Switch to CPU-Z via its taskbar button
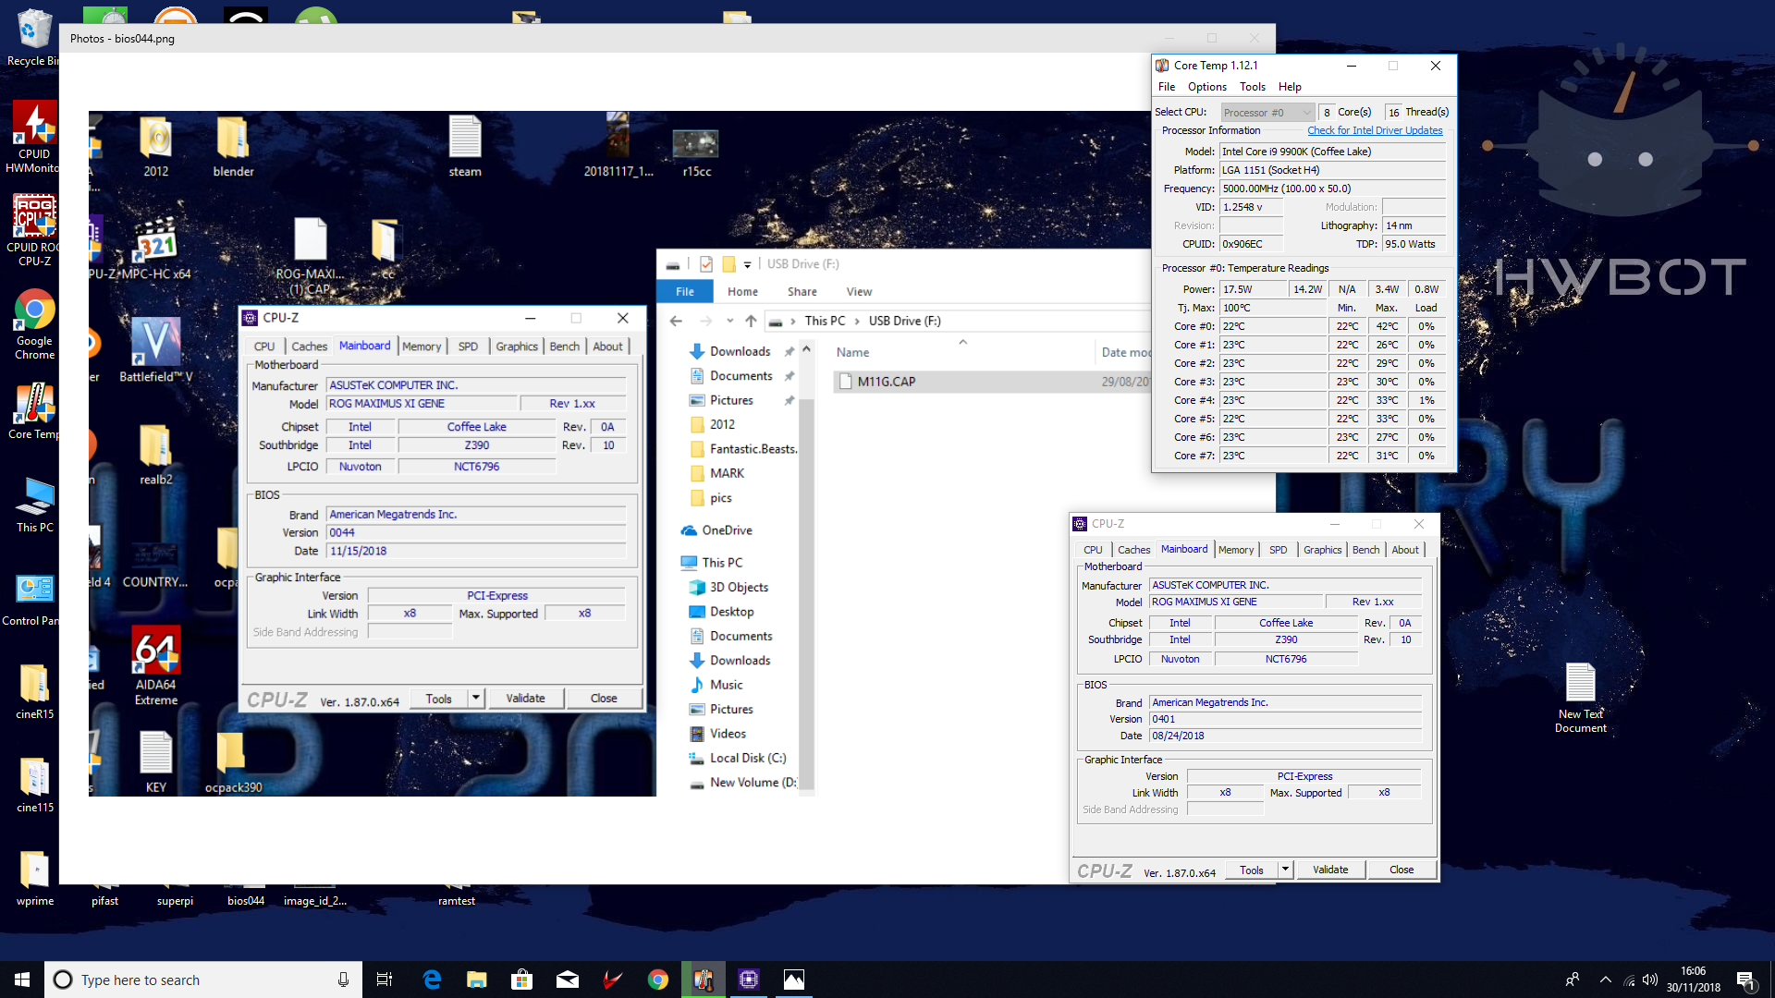The height and width of the screenshot is (998, 1775). (749, 980)
